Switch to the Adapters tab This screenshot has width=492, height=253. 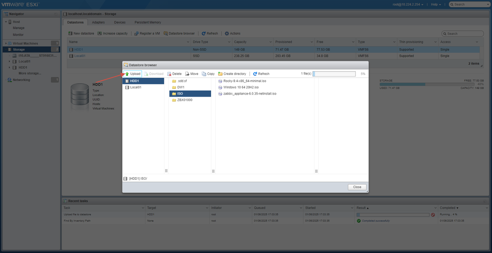click(x=98, y=22)
